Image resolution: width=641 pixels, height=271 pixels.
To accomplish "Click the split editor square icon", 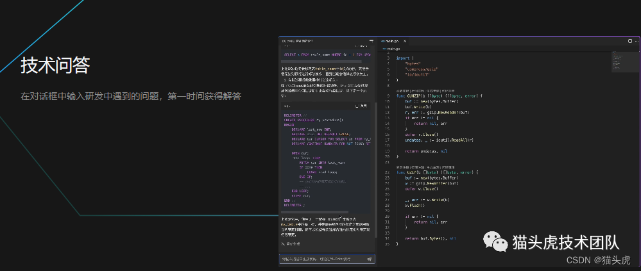I will tap(630, 41).
